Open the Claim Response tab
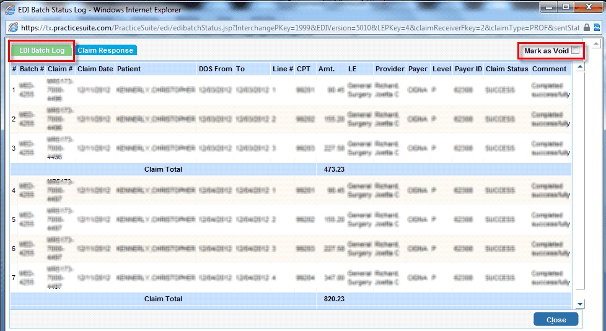Screen dimensions: 606x331 (x=105, y=50)
